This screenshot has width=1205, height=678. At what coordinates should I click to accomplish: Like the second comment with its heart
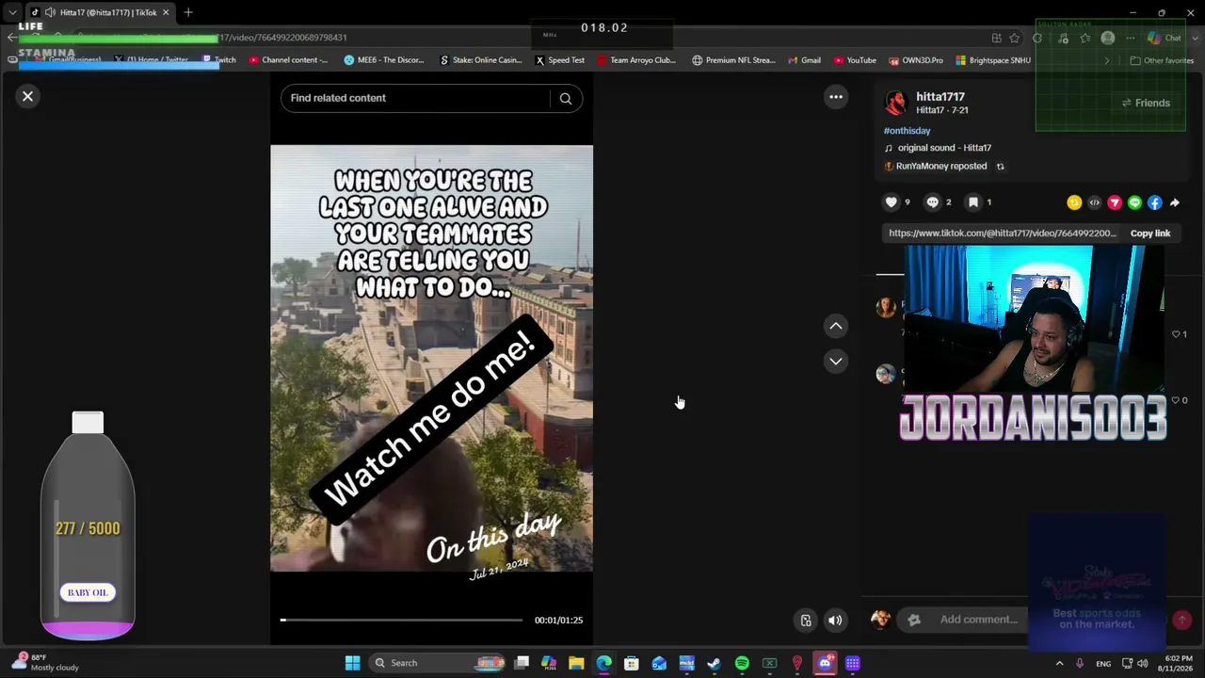point(1176,400)
